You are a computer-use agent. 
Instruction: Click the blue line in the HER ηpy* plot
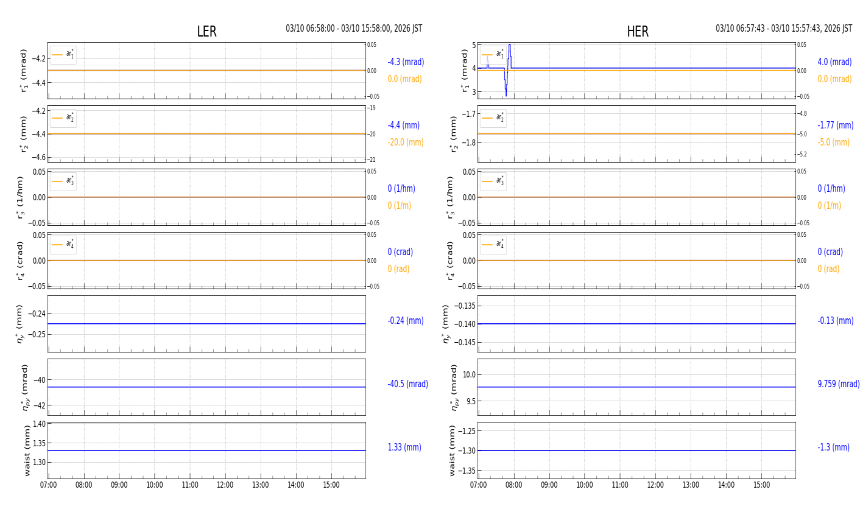[x=636, y=387]
